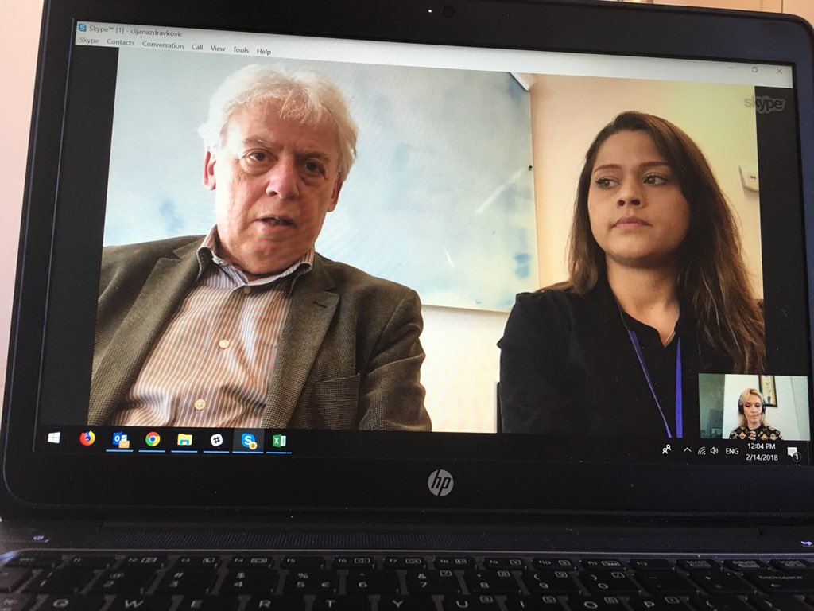Click the self-view video thumbnail
Viewport: 814px width, 611px height.
753,407
